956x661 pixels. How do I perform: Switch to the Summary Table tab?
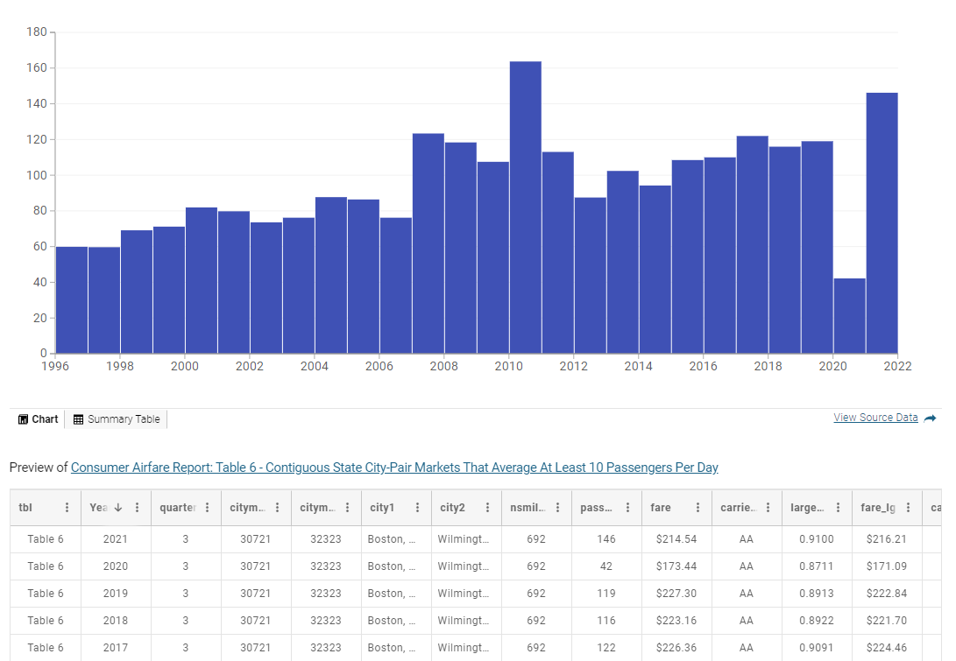[x=117, y=419]
